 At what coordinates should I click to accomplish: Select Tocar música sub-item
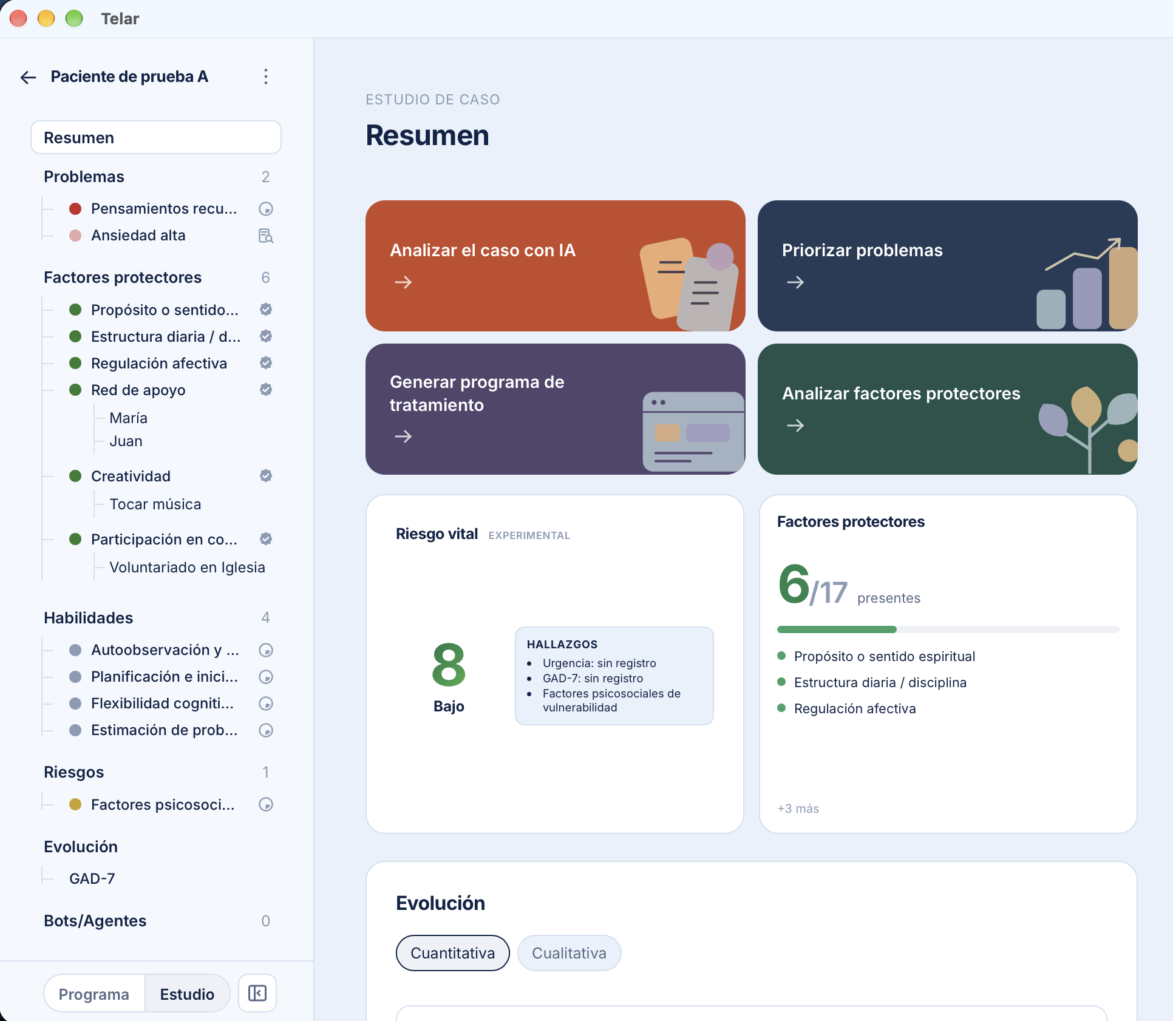click(x=155, y=504)
